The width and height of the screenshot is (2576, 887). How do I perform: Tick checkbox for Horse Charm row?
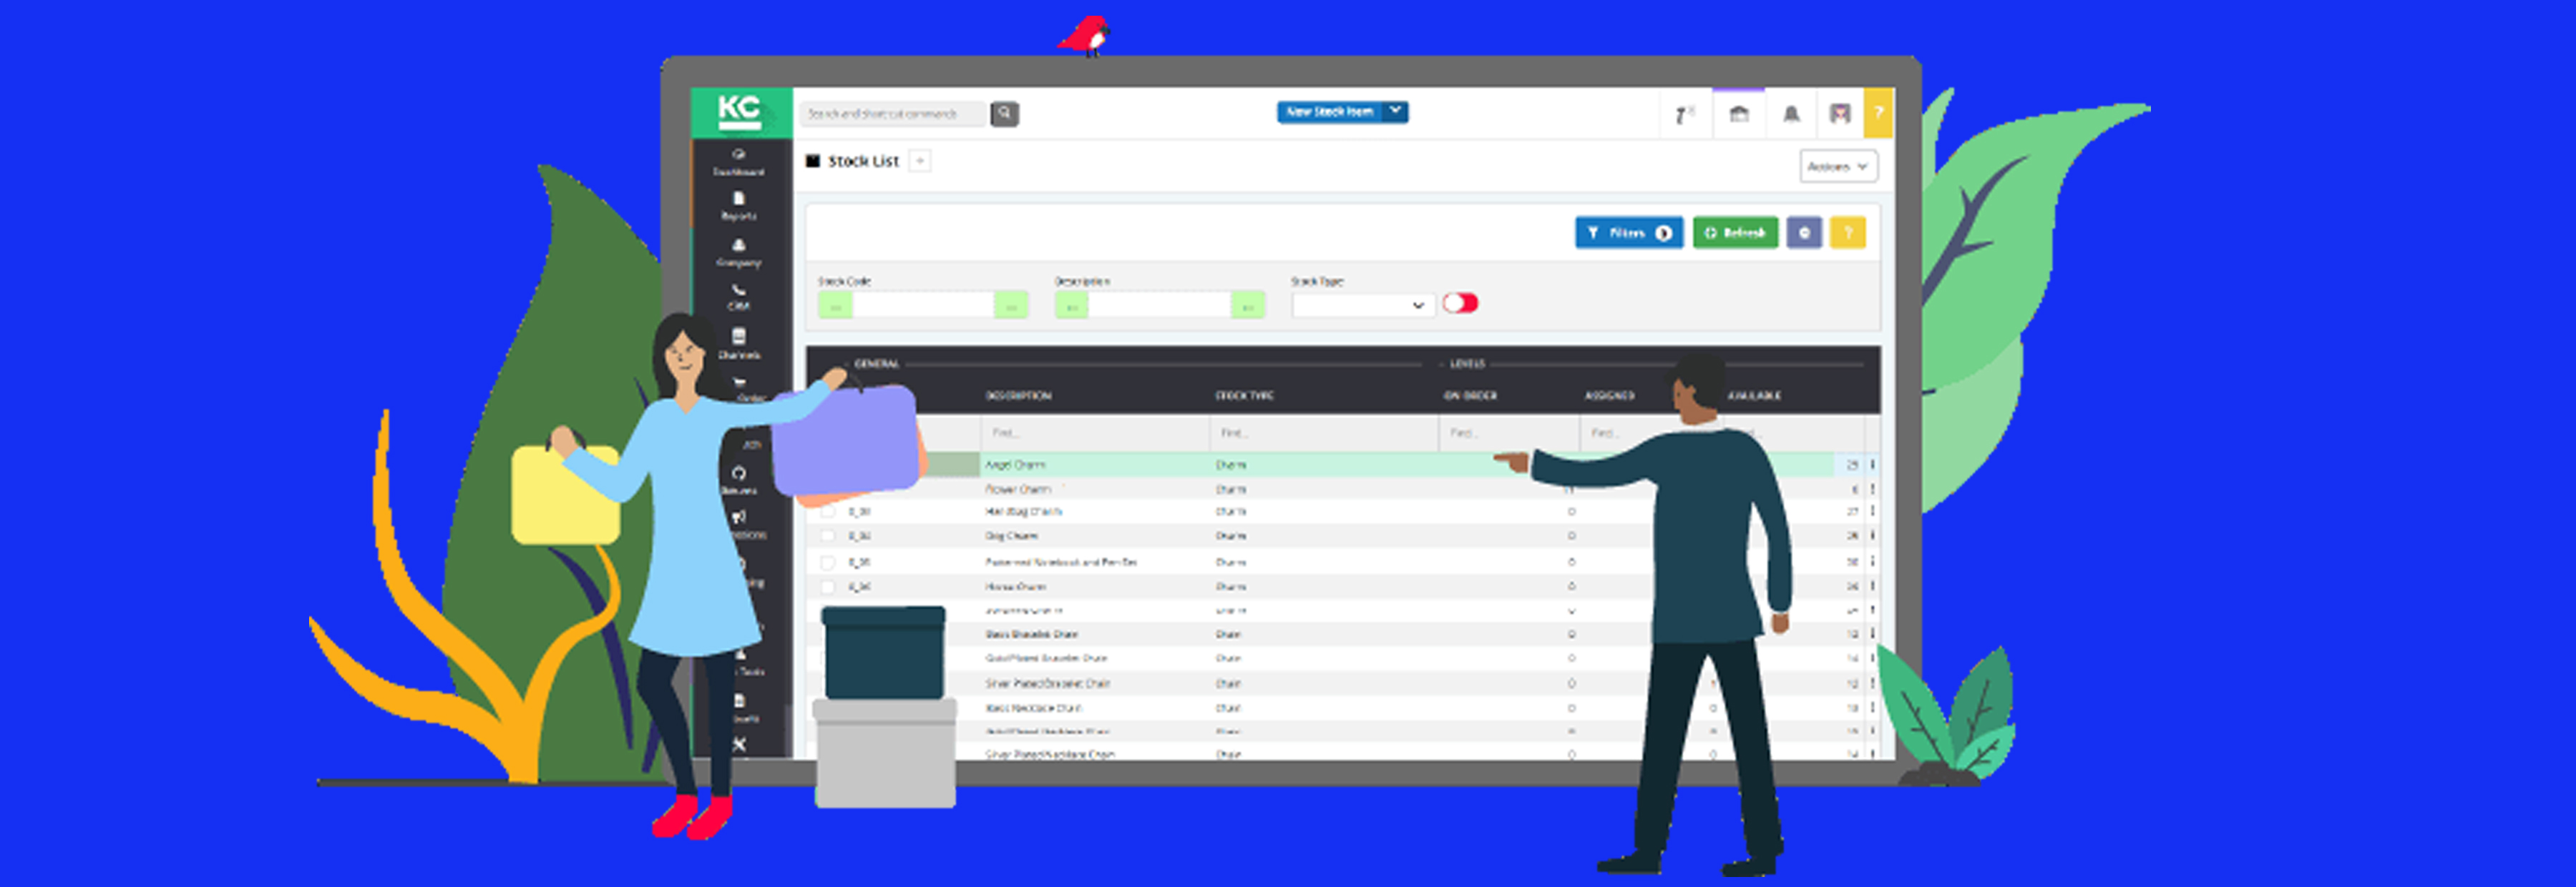pos(828,588)
